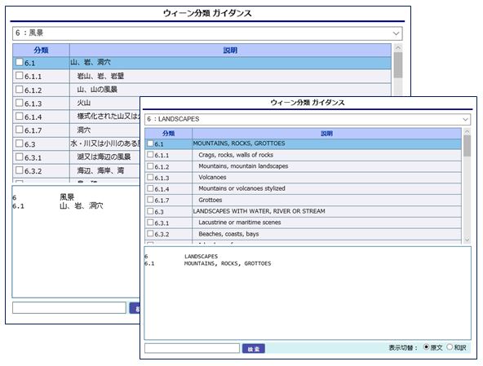Click scroll-up arrow of English table

(467, 131)
